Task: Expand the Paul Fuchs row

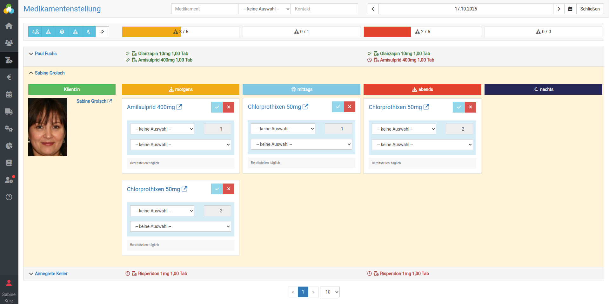Action: point(45,54)
